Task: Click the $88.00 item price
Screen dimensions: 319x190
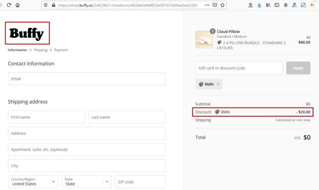Action: tap(304, 42)
